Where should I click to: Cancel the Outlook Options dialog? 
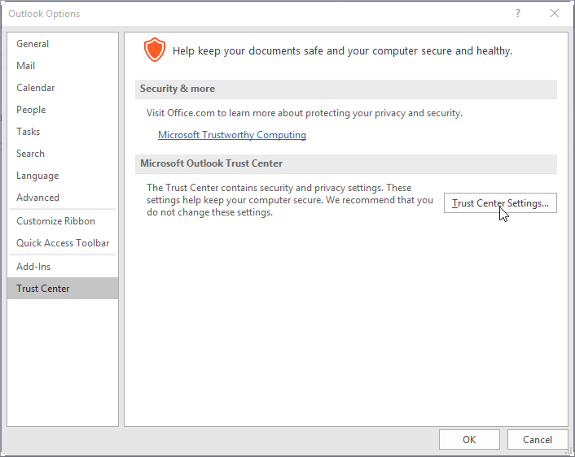pyautogui.click(x=538, y=439)
